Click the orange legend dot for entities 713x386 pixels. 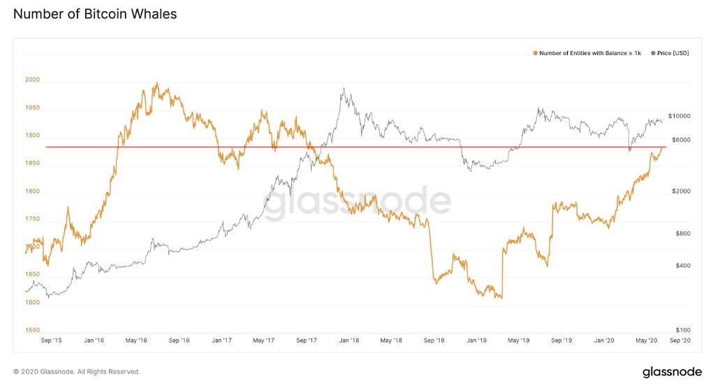pyautogui.click(x=535, y=53)
